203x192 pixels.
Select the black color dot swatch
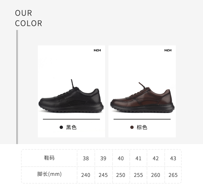[61, 127]
